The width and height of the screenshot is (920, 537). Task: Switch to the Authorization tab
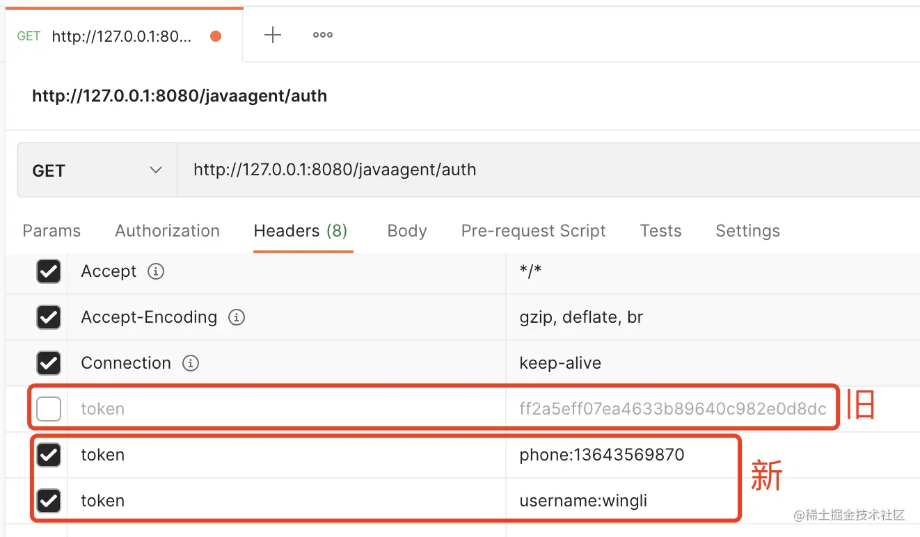click(167, 231)
